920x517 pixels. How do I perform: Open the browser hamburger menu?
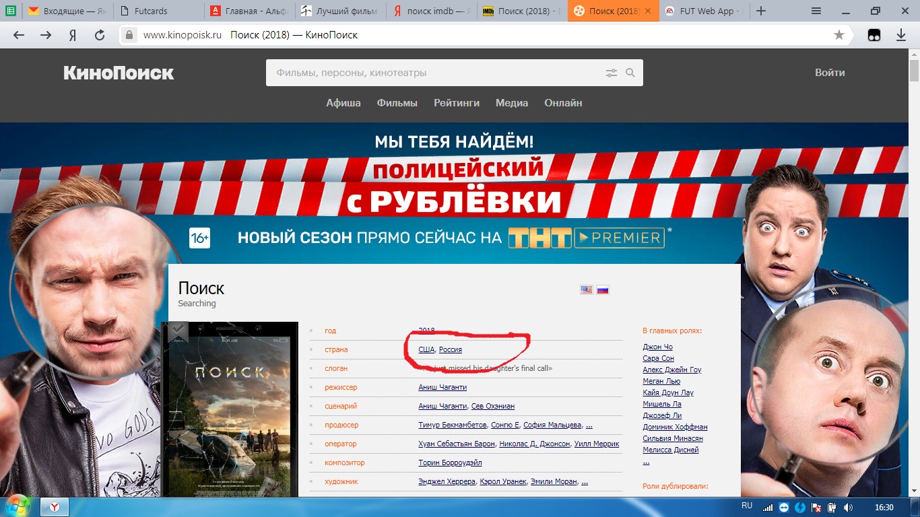pyautogui.click(x=816, y=11)
